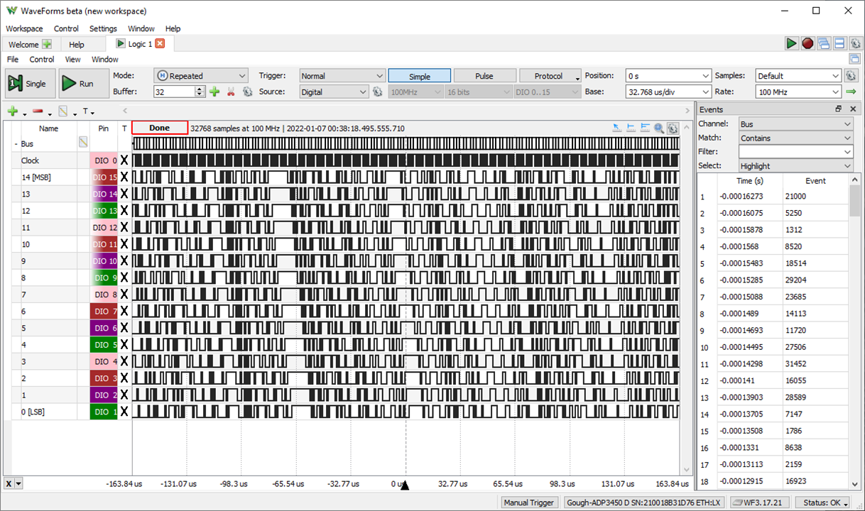
Task: Switch to the Help tab
Action: tap(77, 44)
